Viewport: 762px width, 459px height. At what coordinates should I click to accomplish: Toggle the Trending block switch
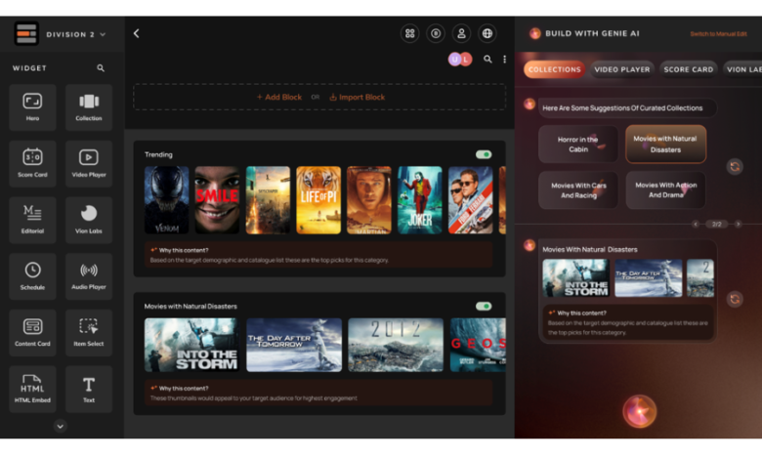click(x=484, y=154)
